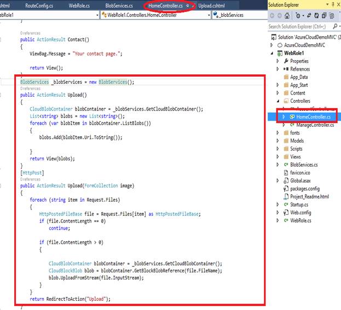Select Project_Readme.html in tree
The width and height of the screenshot is (341, 310).
(309, 197)
